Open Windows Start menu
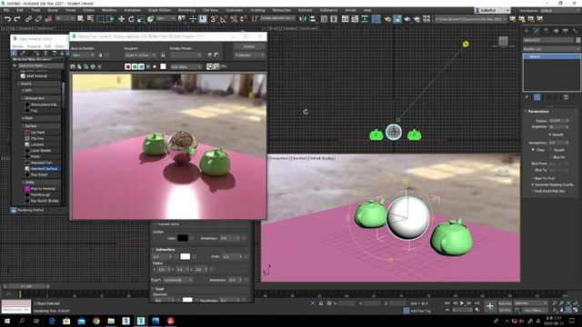Screen dimensions: 582x327 (7, 321)
